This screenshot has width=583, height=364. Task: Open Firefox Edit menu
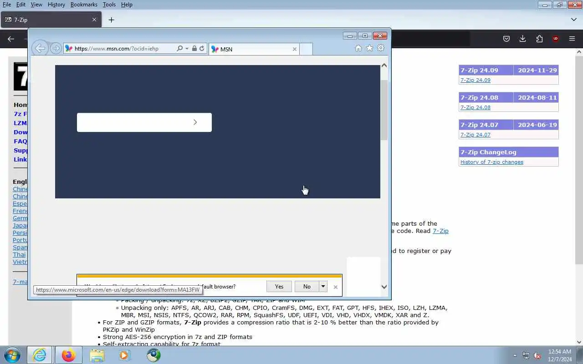21,5
